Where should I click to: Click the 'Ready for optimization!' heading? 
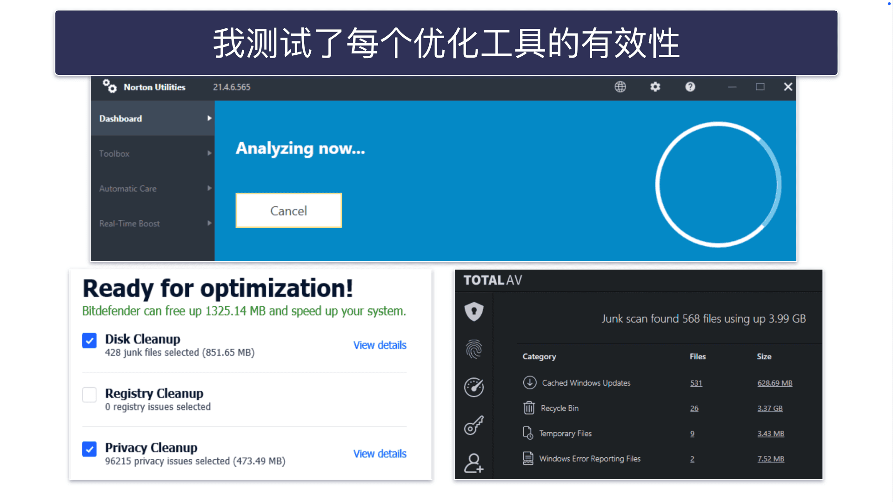218,289
